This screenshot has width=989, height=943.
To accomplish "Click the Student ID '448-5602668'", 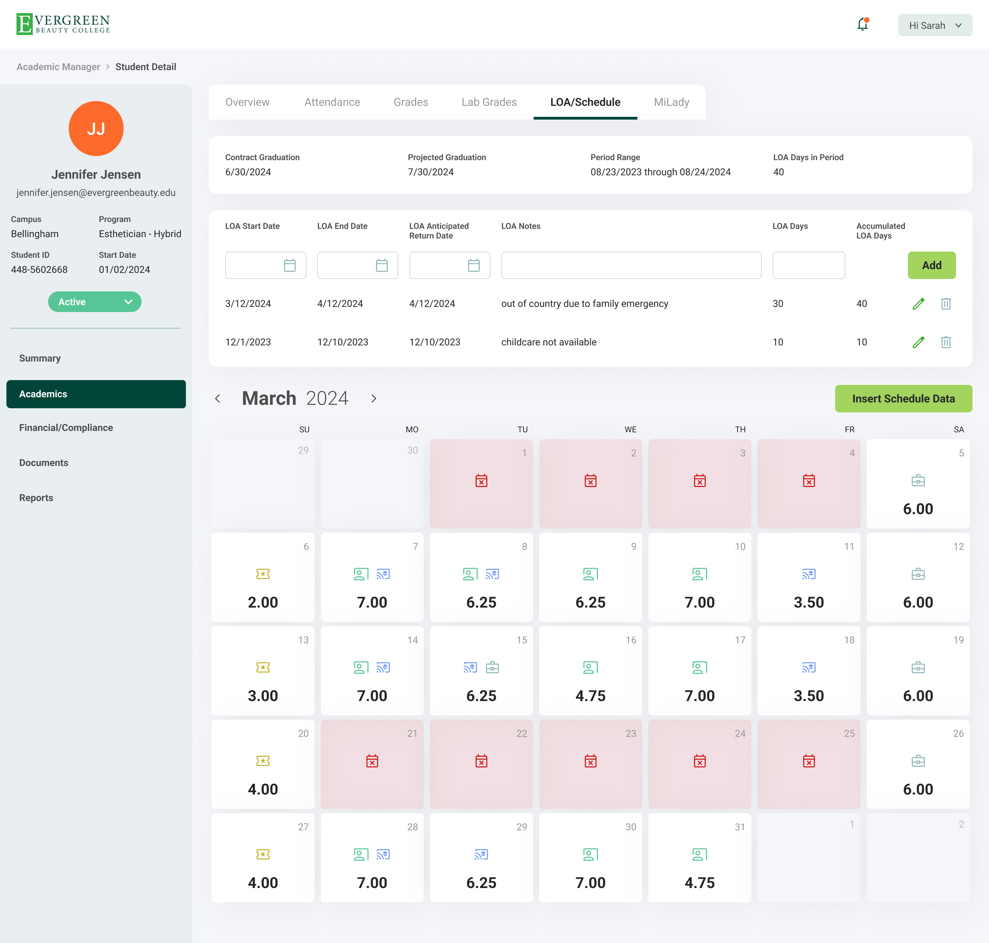I will [39, 270].
